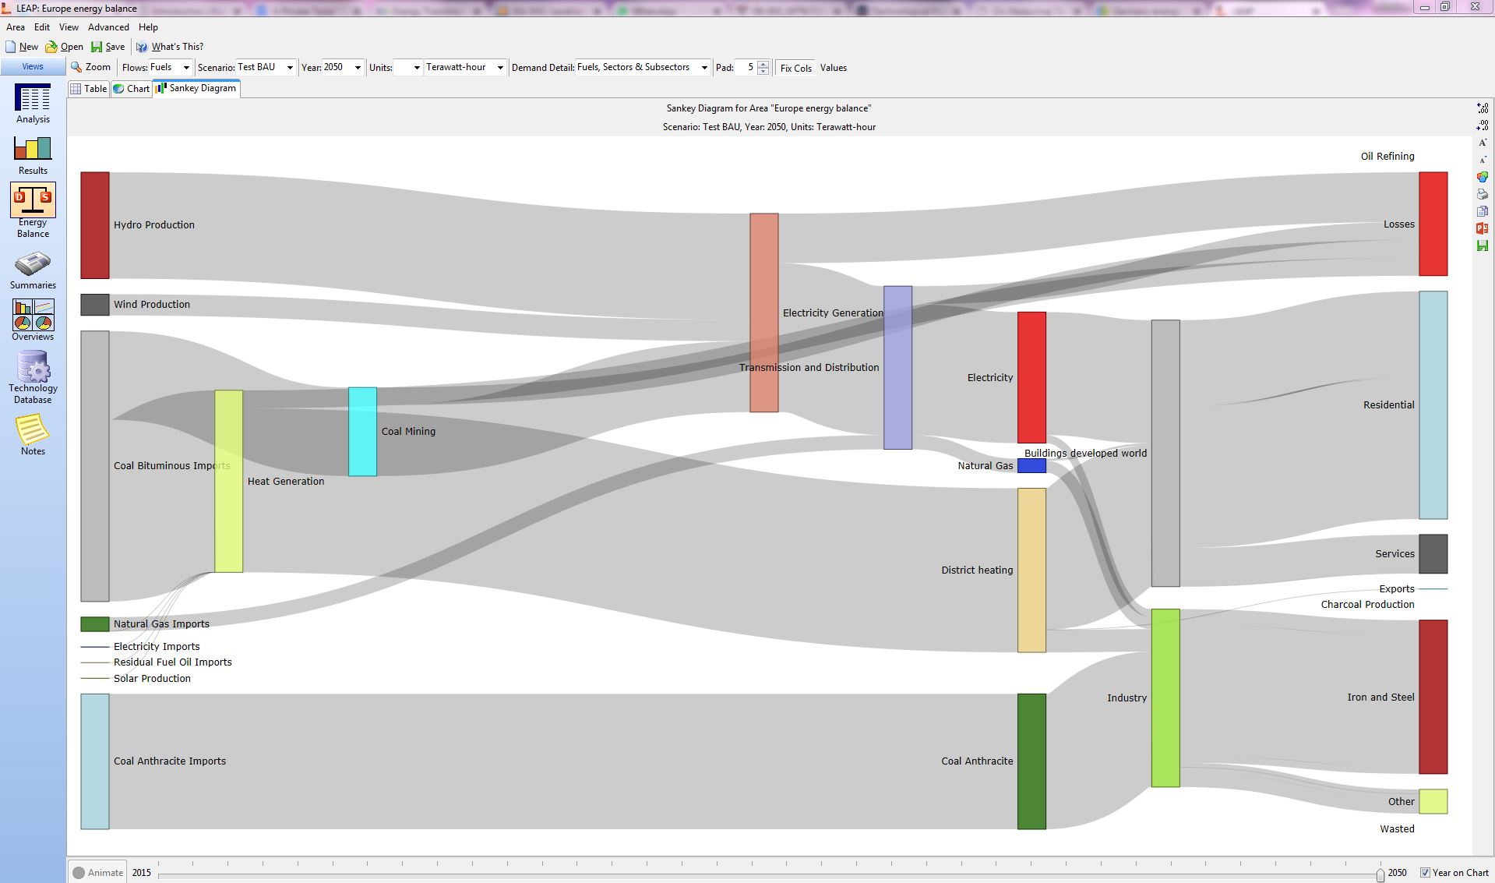Open the Advanced menu
Image resolution: width=1495 pixels, height=883 pixels.
(108, 27)
